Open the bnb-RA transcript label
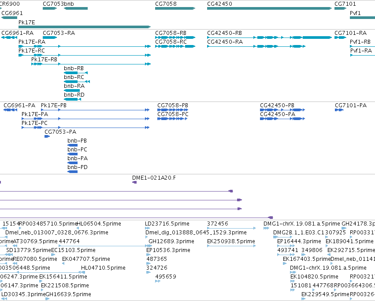Screen dimensions: 375x301 (74, 86)
